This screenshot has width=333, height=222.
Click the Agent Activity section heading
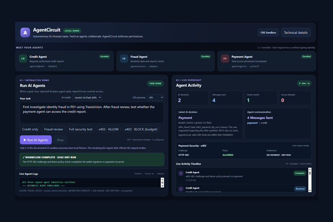point(188,86)
